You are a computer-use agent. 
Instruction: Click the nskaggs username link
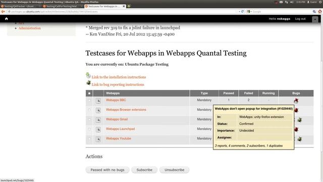[284, 19]
